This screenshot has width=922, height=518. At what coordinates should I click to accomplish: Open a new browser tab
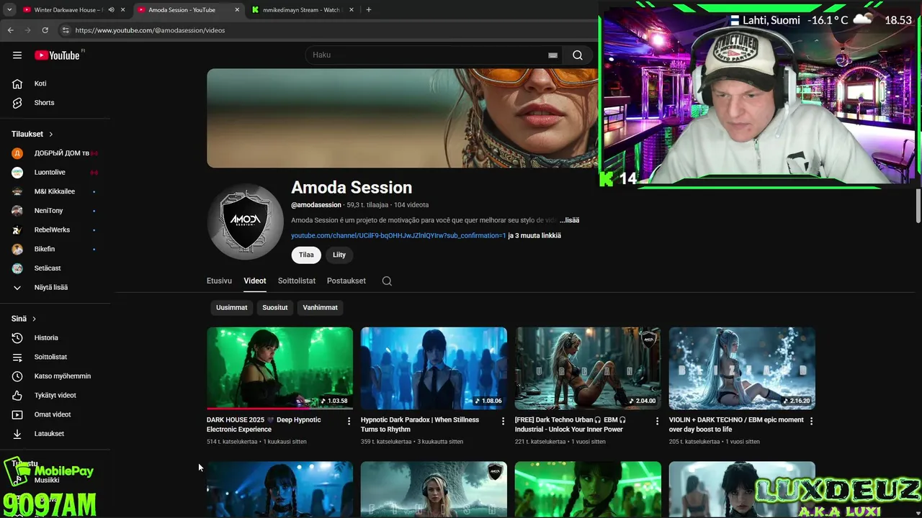(369, 10)
